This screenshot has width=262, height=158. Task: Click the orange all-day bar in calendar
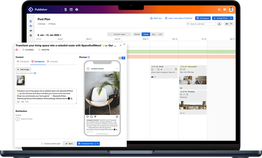181,57
